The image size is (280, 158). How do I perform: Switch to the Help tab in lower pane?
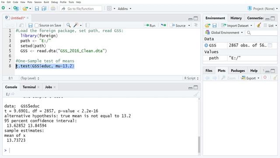(254, 71)
